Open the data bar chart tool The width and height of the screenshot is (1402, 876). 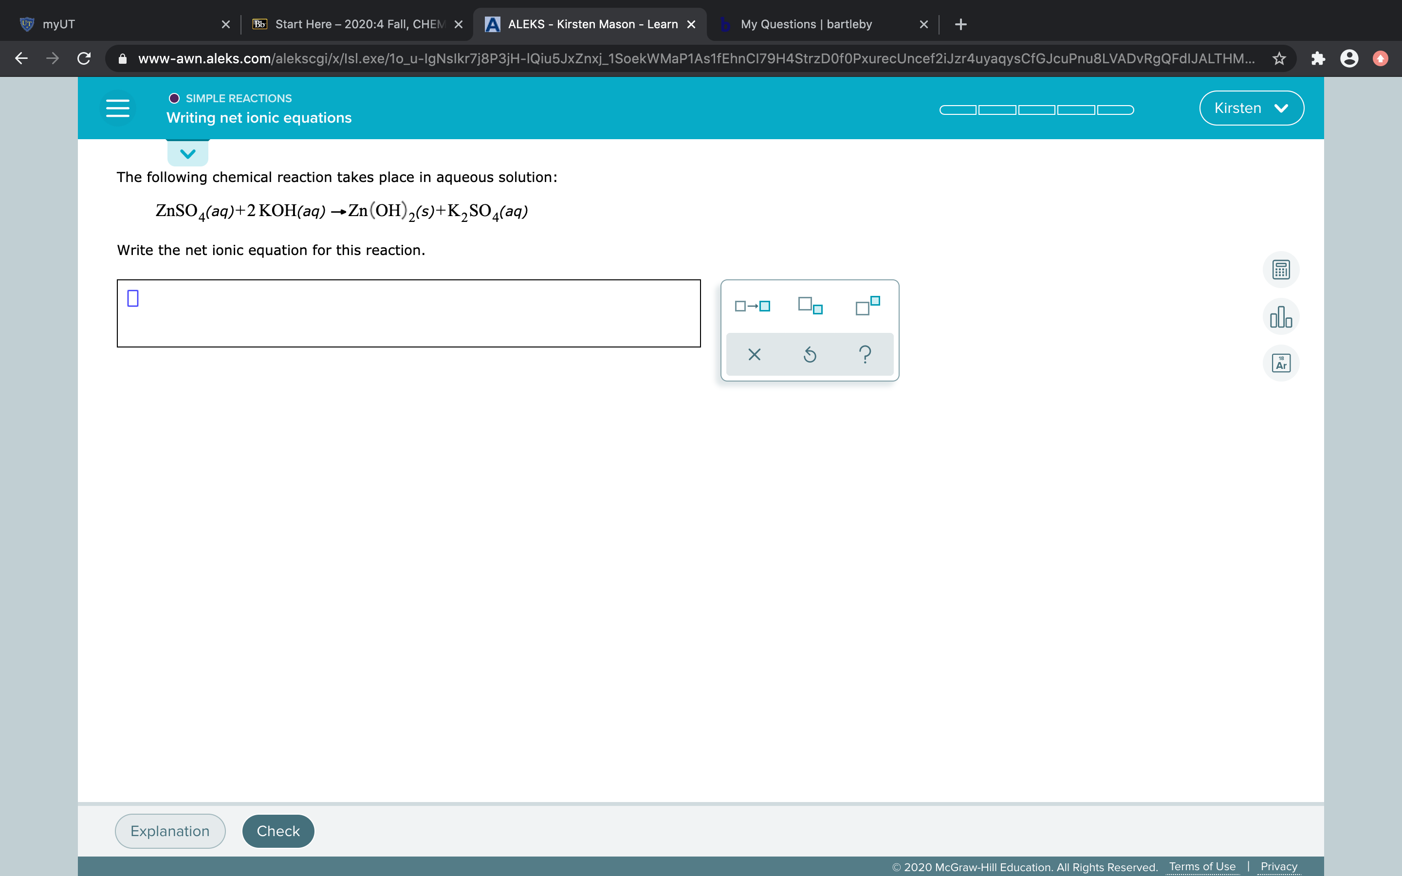[x=1280, y=316]
